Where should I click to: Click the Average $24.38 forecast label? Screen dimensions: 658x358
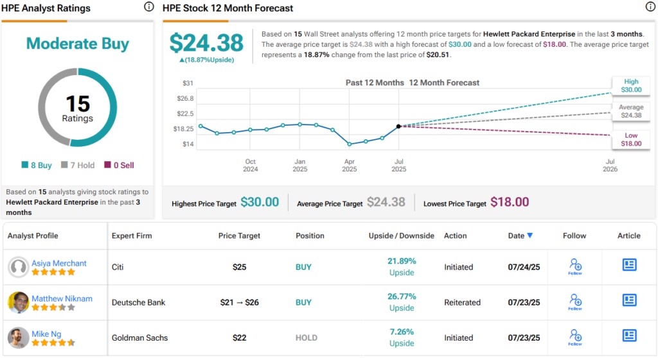click(631, 112)
